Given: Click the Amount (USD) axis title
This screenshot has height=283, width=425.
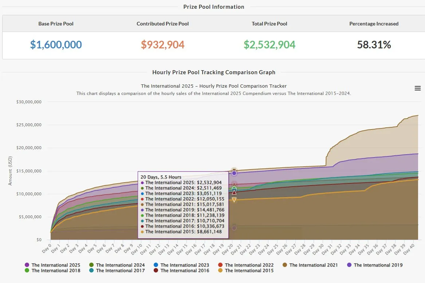Looking at the screenshot, I should [10, 171].
